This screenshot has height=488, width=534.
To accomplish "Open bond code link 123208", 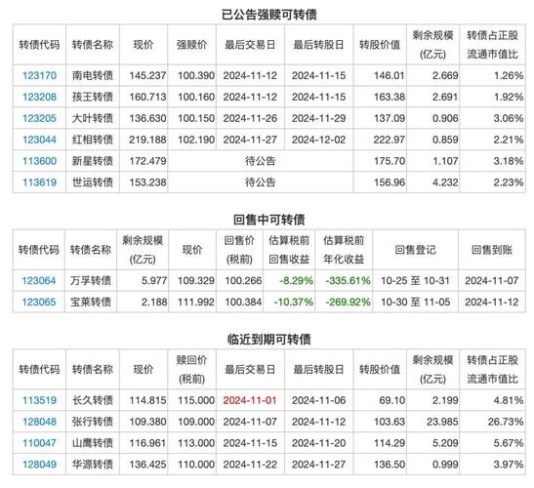I will tap(39, 97).
